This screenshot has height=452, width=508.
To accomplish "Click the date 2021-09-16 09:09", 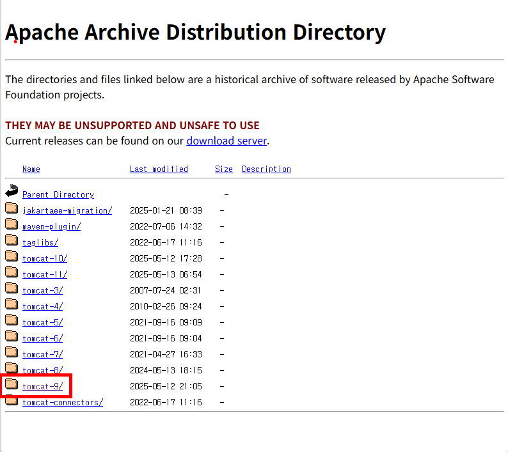I will [x=166, y=322].
